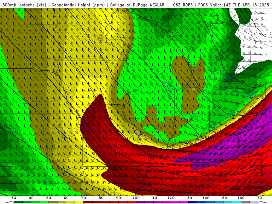Click the 5700 height contour label
Image resolution: width=272 pixels, height=204 pixels.
[x=216, y=193]
